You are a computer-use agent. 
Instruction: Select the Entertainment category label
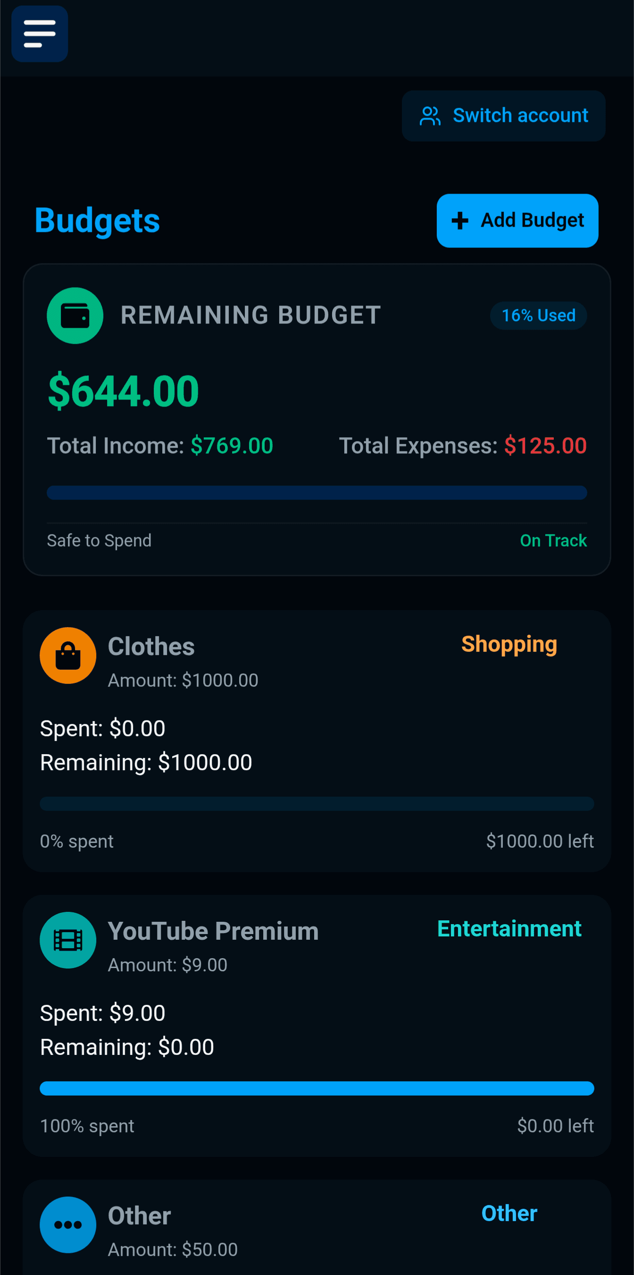tap(509, 928)
